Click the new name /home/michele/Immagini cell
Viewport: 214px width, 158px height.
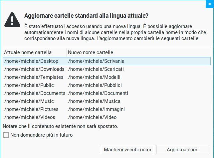[97, 109]
